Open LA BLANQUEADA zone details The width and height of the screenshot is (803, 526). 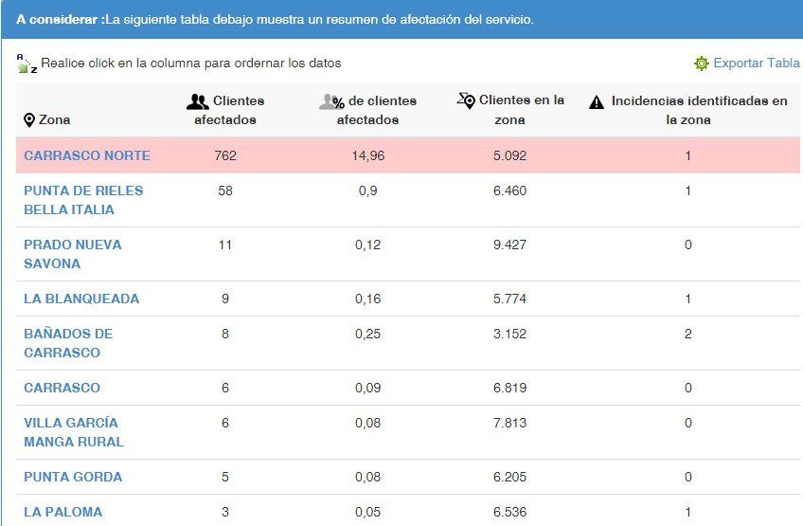(81, 299)
